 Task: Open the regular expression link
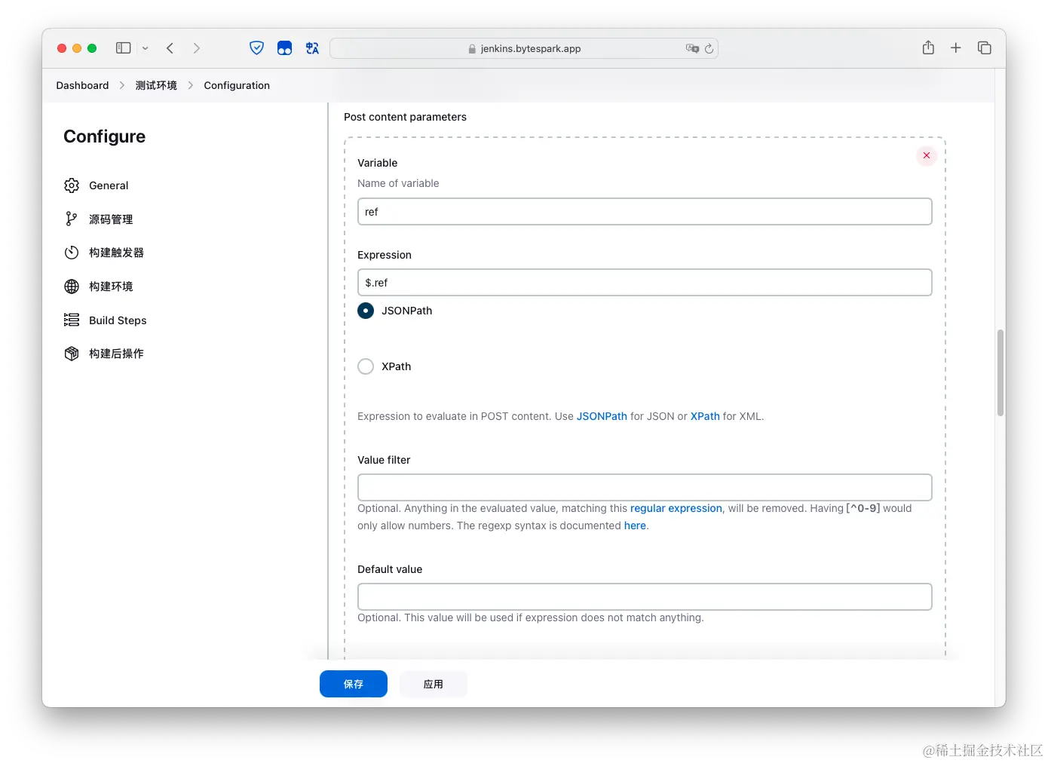(676, 508)
